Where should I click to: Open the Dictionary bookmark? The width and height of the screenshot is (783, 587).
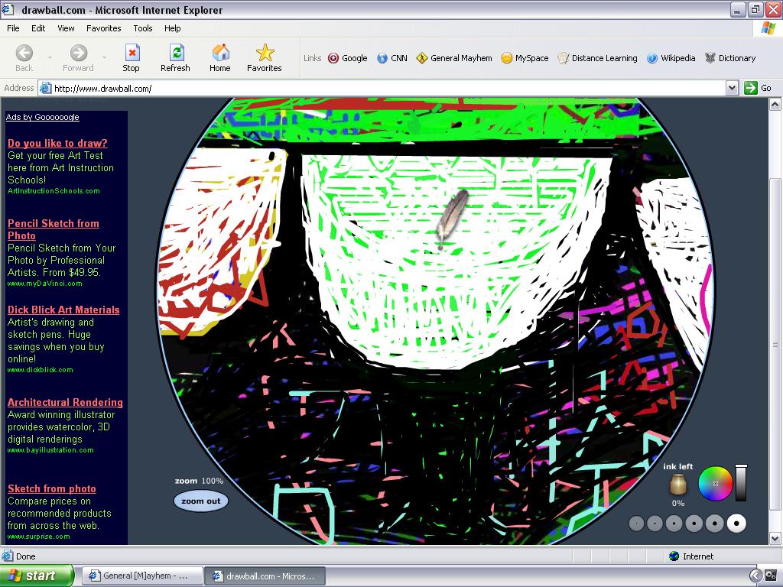tap(730, 58)
